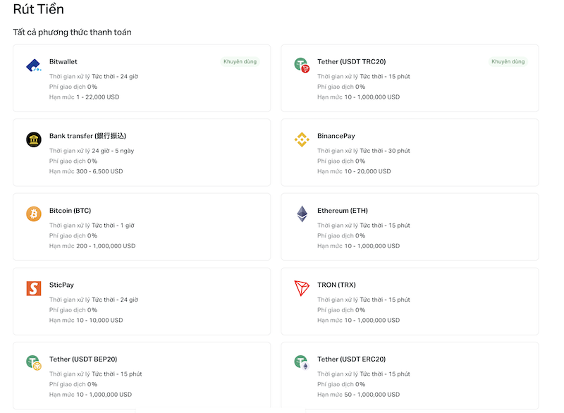
Task: Click the Tether USDT BEP20 icon
Action: click(34, 362)
